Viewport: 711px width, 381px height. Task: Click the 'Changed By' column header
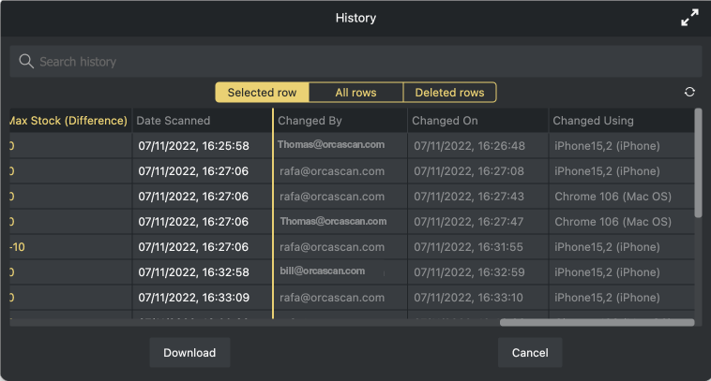tap(310, 121)
